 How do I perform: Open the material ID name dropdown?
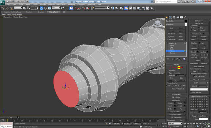pyautogui.click(x=199, y=89)
